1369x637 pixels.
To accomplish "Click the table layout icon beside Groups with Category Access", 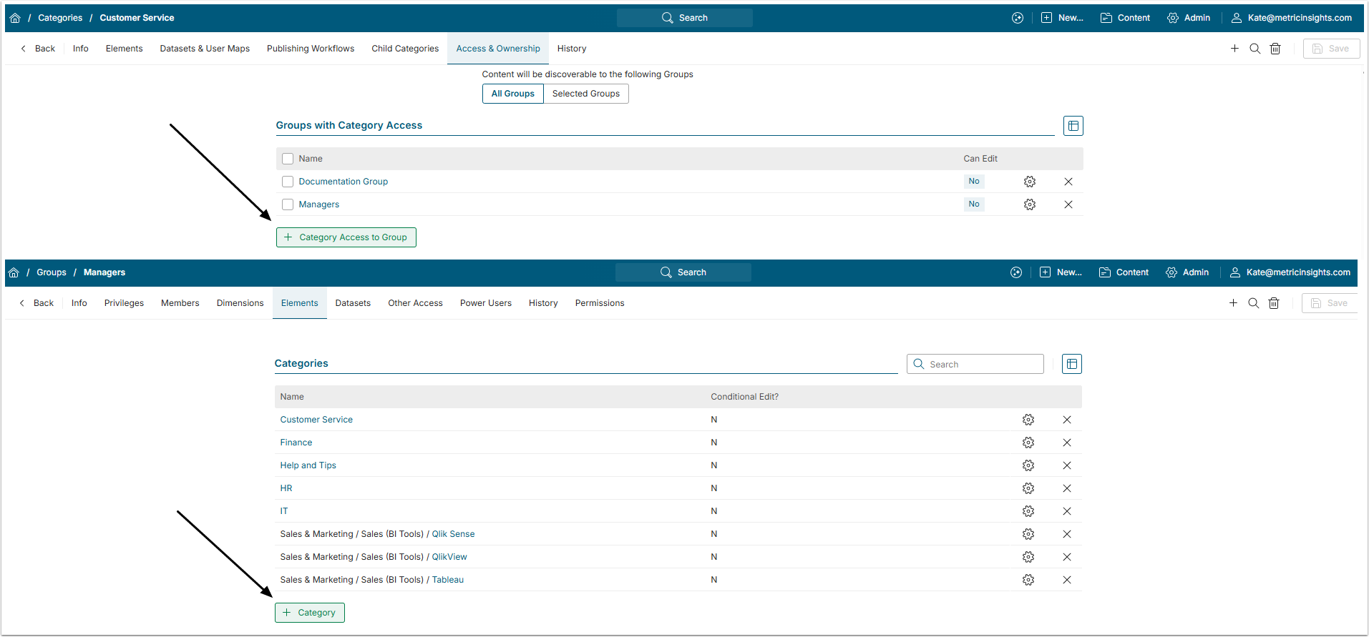I will click(x=1073, y=126).
